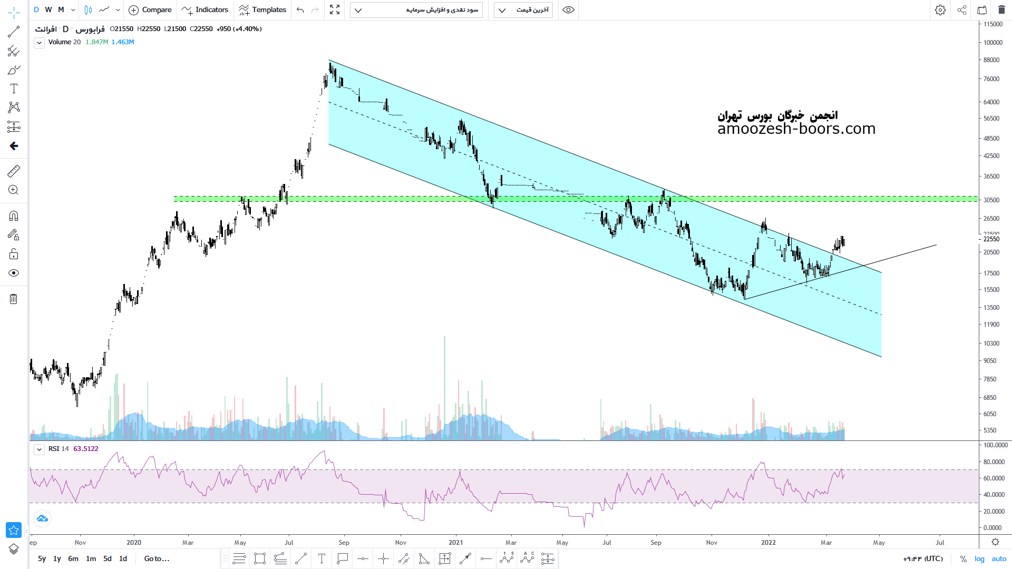Viewport: 1012px width, 569px height.
Task: Toggle auto scale option
Action: 999,558
